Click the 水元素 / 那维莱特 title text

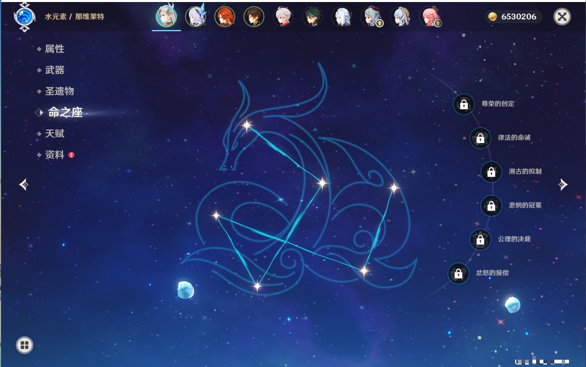(x=74, y=17)
